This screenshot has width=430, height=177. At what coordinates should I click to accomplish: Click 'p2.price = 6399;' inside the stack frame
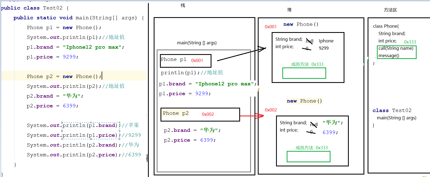point(190,140)
